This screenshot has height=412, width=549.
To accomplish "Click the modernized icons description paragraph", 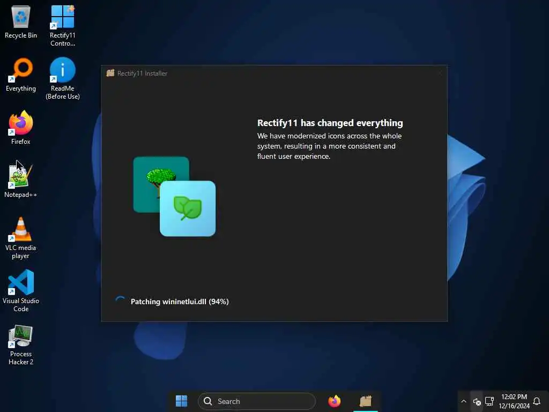I will coord(330,146).
